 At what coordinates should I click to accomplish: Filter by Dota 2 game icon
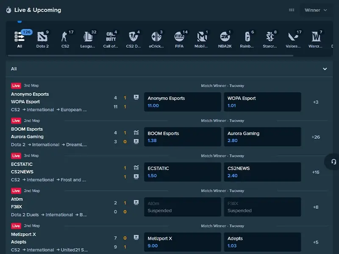42,37
